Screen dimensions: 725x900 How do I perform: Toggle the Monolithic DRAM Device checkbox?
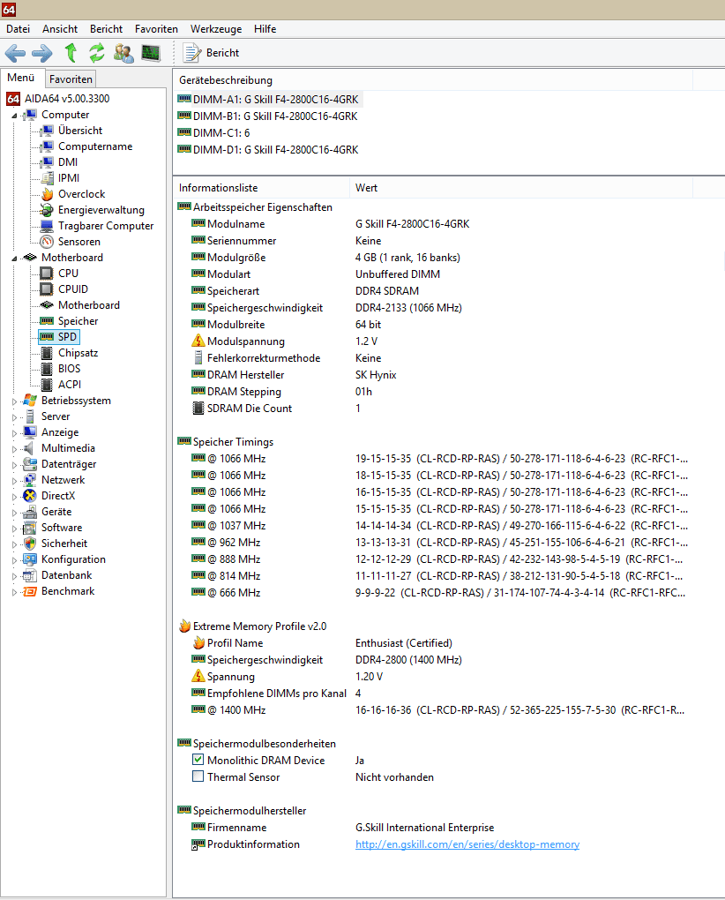[x=198, y=760]
